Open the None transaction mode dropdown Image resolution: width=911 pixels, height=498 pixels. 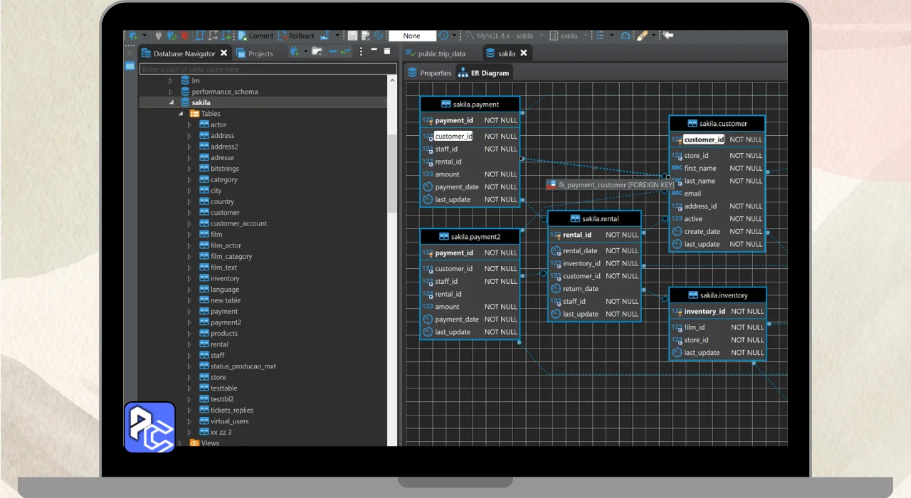click(412, 36)
